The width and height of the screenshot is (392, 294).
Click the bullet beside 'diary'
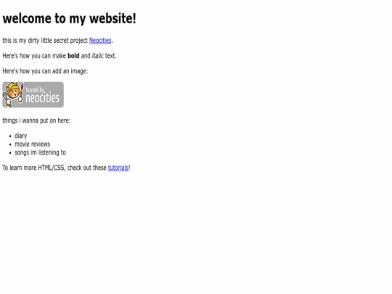tap(10, 136)
